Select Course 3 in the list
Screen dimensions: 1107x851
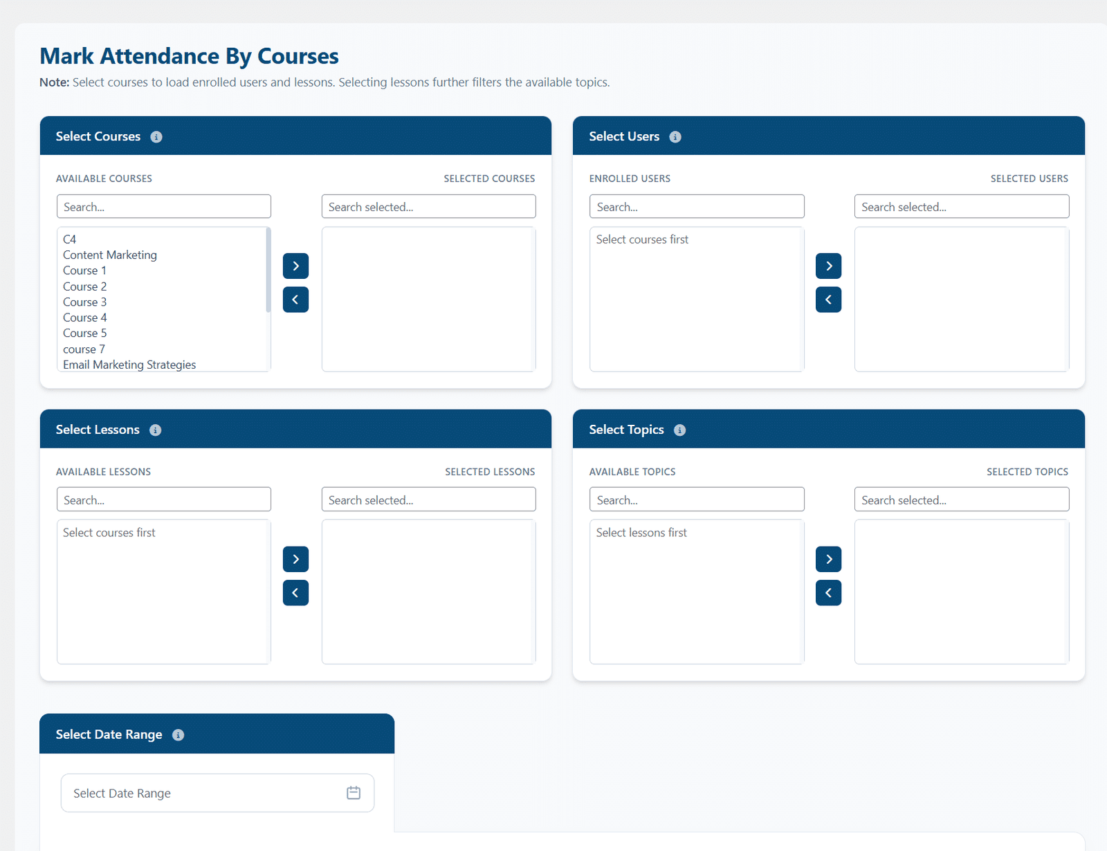pos(84,302)
